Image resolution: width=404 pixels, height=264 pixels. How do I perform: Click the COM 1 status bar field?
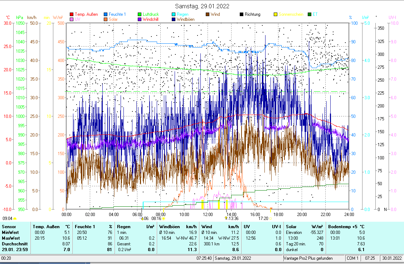coord(352,258)
